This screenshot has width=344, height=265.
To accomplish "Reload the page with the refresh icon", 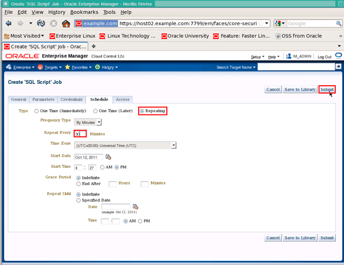I will coord(41,23).
